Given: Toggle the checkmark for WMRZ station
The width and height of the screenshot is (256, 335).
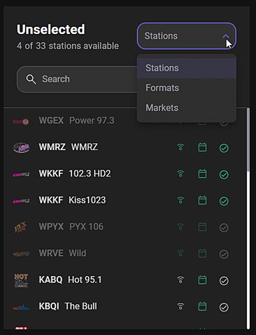Looking at the screenshot, I should [x=223, y=148].
